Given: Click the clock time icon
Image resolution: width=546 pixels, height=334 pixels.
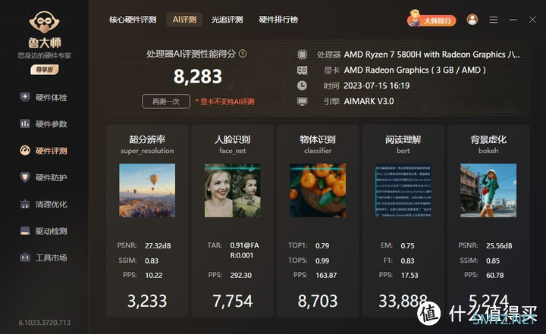Looking at the screenshot, I should click(303, 86).
